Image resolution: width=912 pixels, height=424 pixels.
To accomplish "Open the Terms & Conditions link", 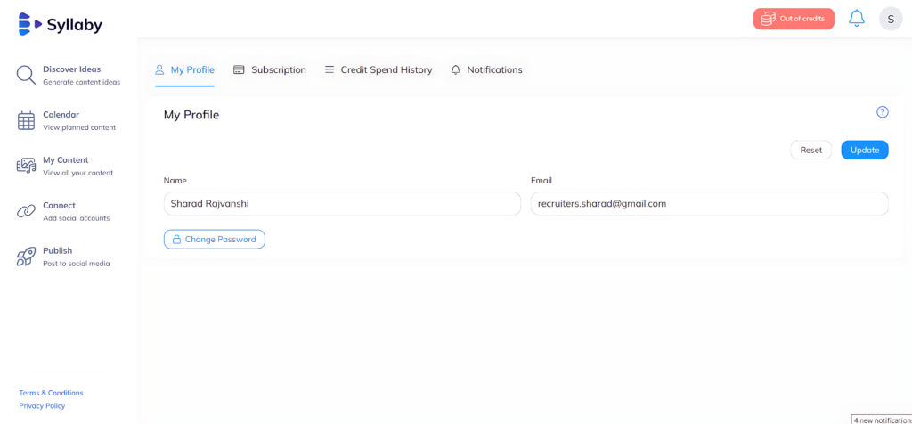I will [51, 393].
